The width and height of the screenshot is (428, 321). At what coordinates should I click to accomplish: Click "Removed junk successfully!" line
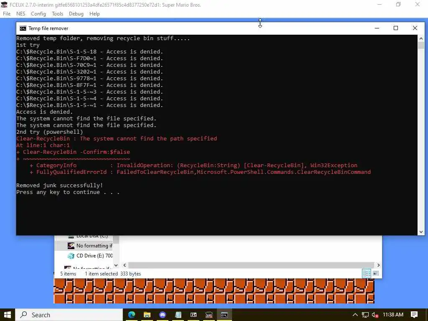click(x=60, y=185)
